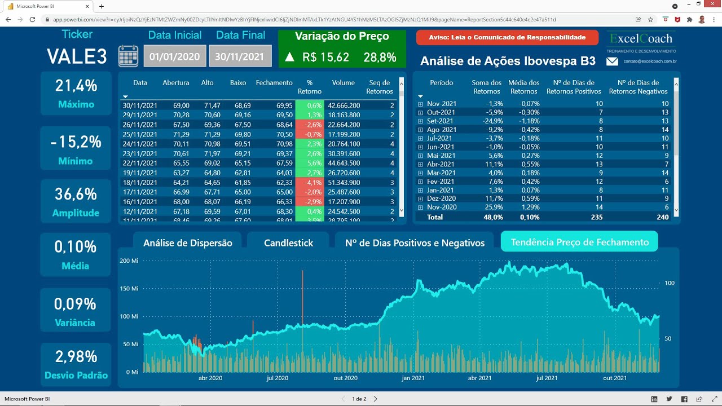This screenshot has height=406, width=722.
Task: Open the Power BI share icon
Action: (699, 399)
